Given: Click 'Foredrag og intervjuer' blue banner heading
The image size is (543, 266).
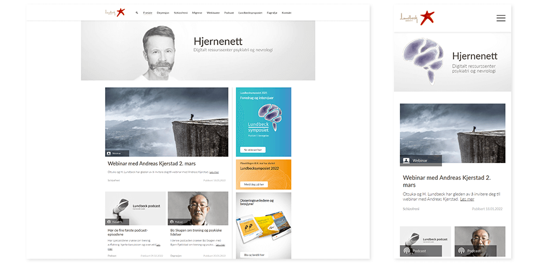Looking at the screenshot, I should [257, 98].
